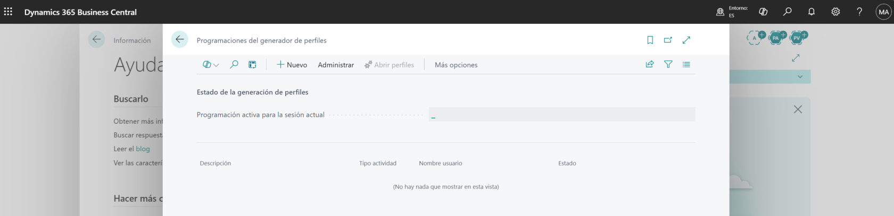Click the Estado de la generación de perfiles heading
Screen dimensions: 894x216
tap(253, 92)
